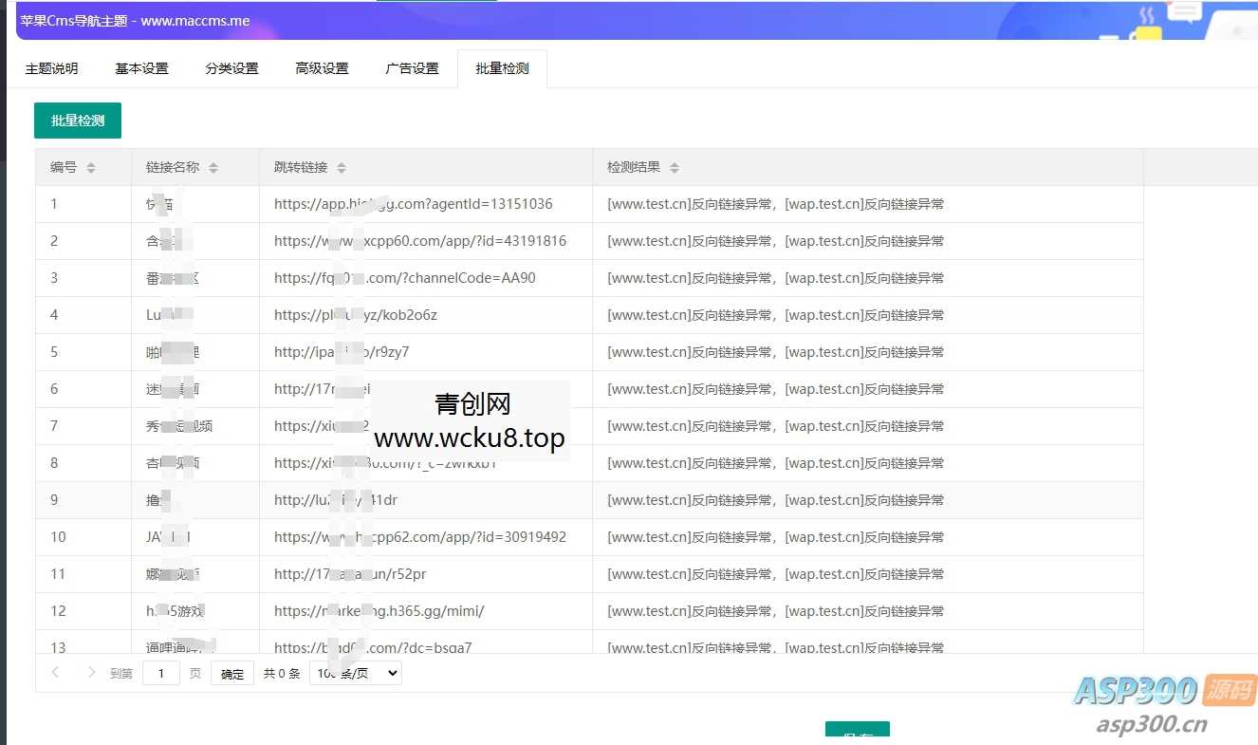Open the 广告设置 tab
Viewport: 1258px width, 745px height.
(412, 67)
